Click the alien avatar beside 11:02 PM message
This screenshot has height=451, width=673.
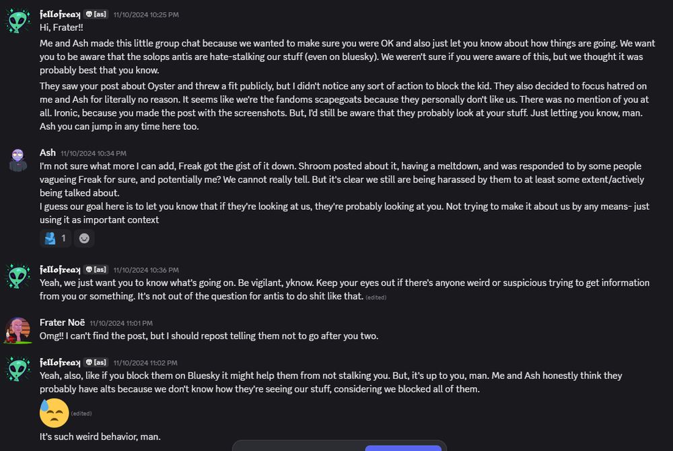pos(17,369)
